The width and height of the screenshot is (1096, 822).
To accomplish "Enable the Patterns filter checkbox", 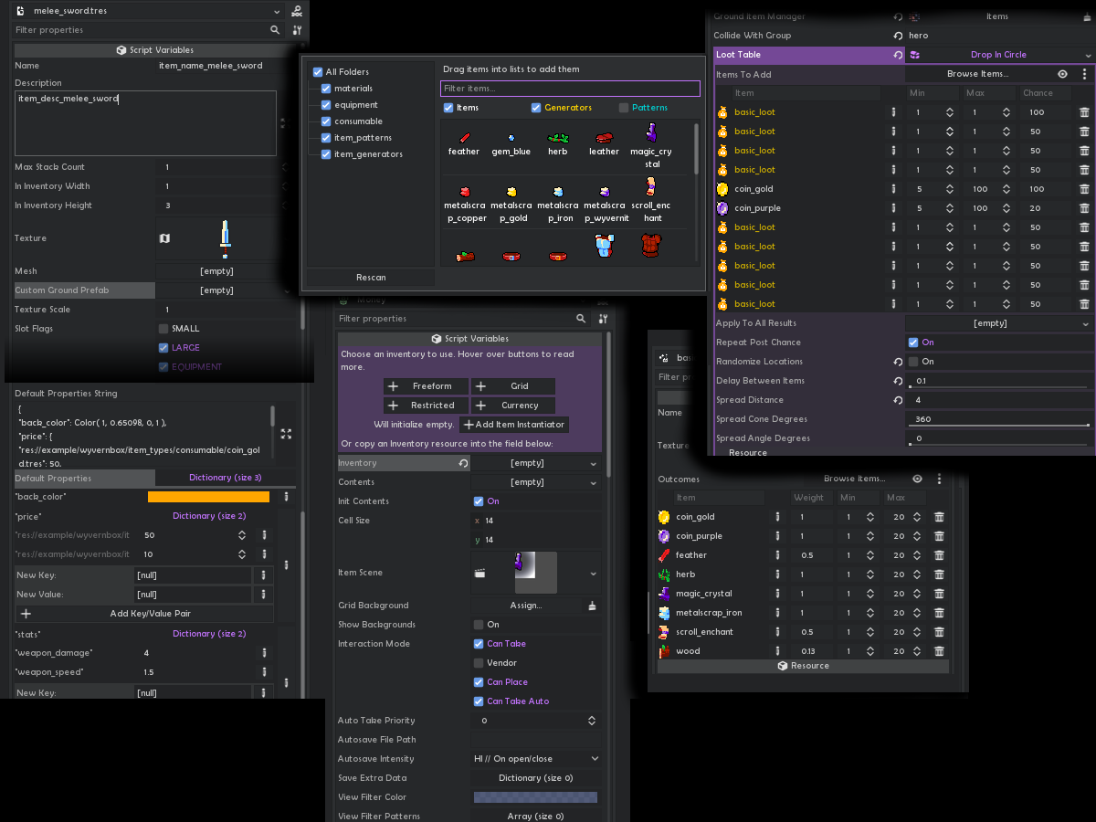I will click(624, 108).
